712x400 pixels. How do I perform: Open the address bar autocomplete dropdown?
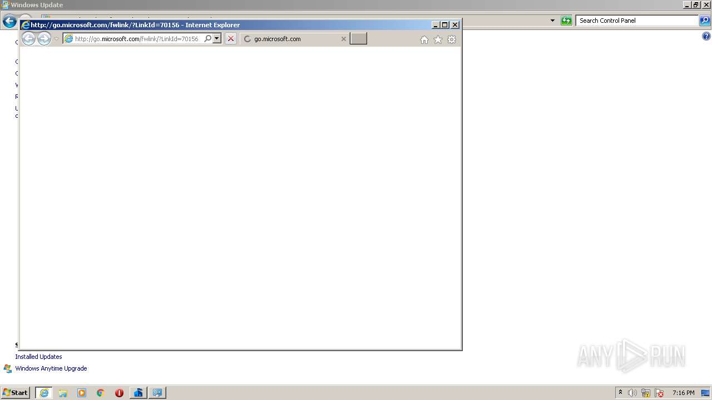click(217, 39)
